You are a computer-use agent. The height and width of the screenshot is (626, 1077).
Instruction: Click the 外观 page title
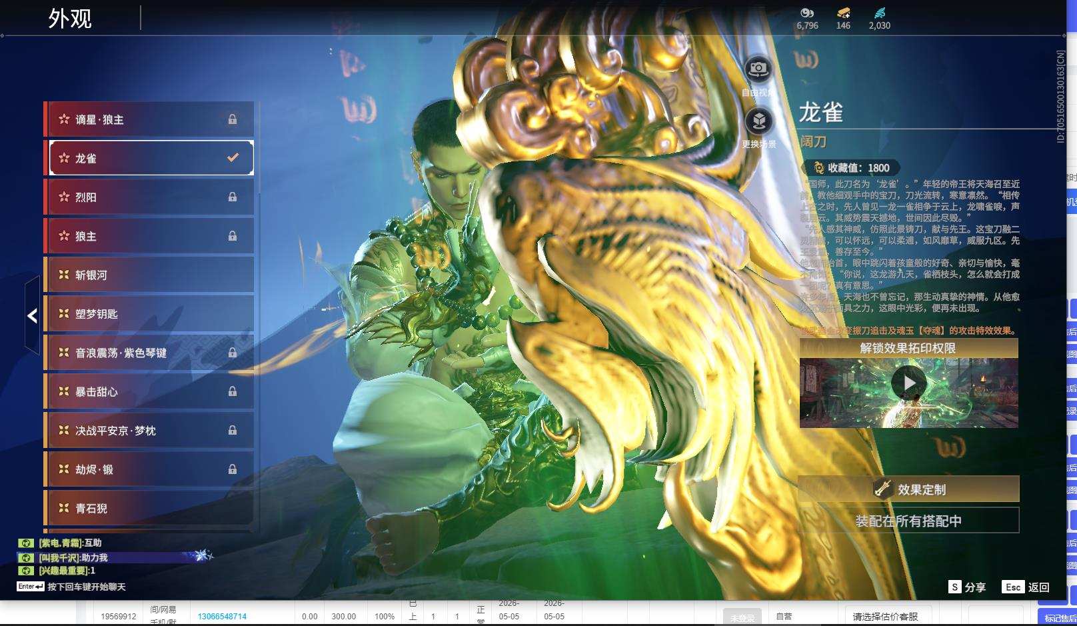pyautogui.click(x=70, y=19)
